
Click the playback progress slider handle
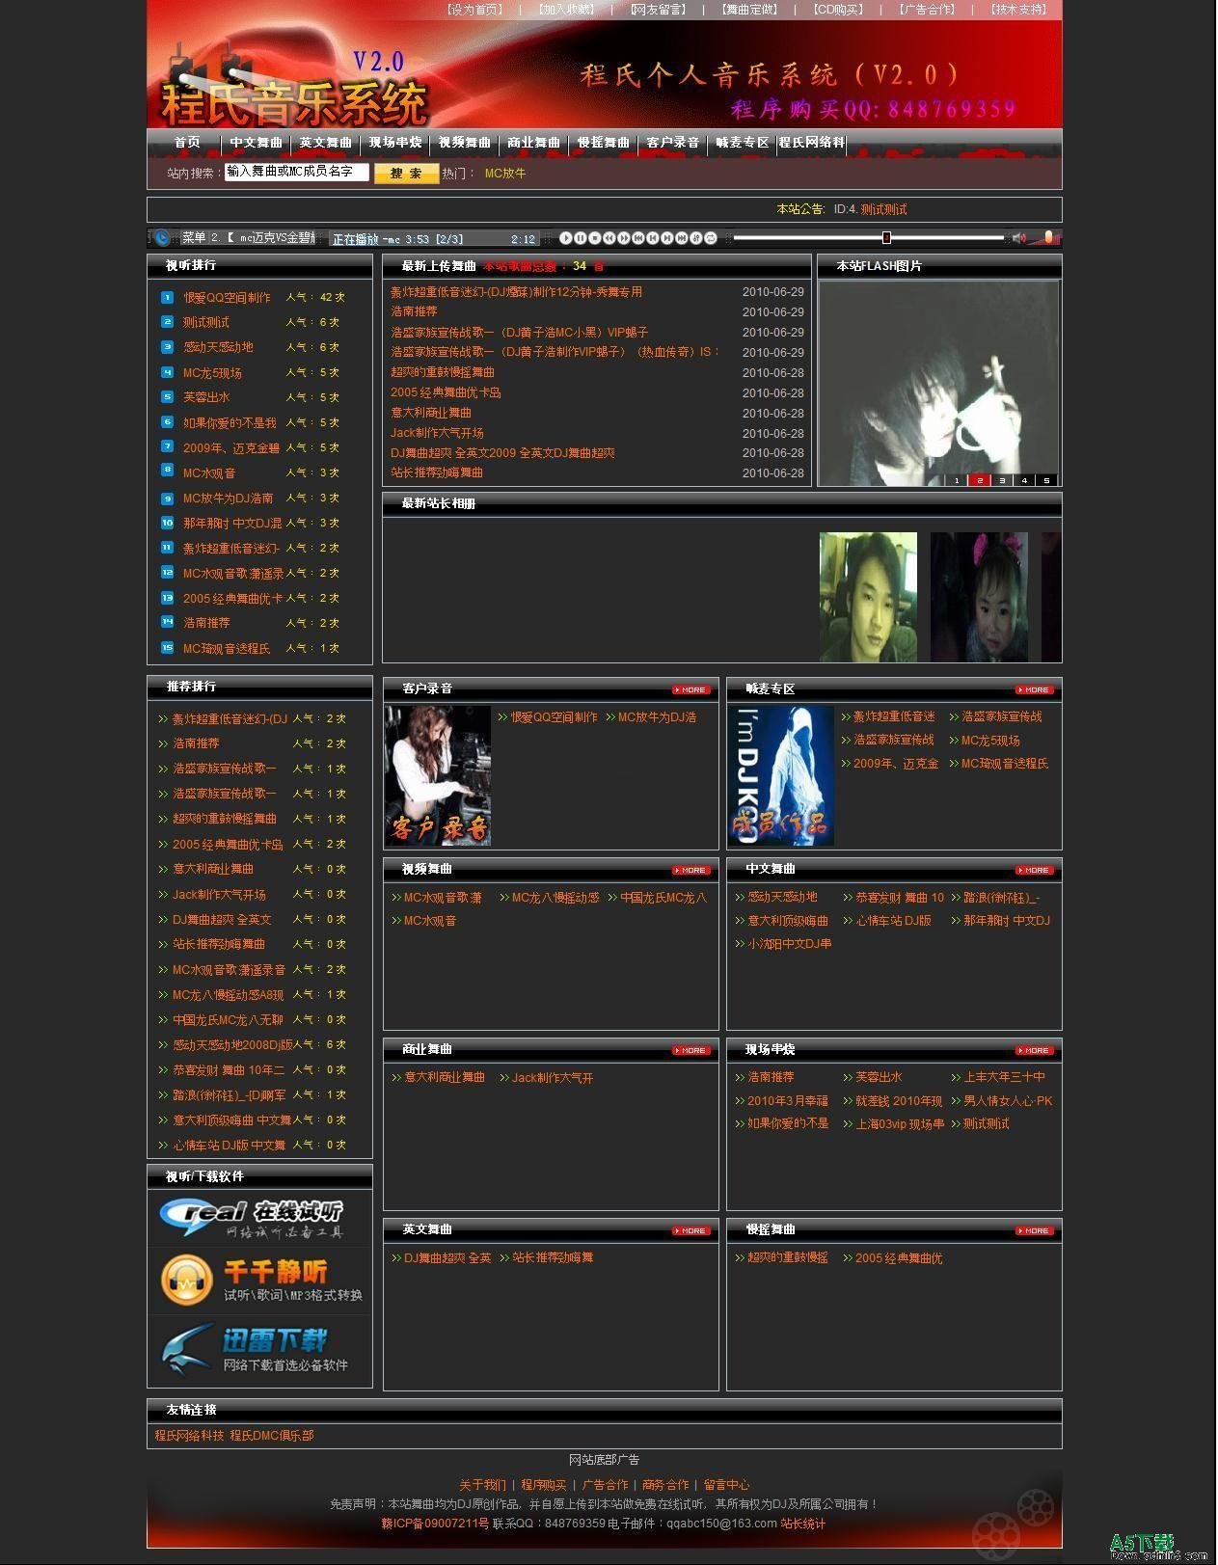click(886, 238)
